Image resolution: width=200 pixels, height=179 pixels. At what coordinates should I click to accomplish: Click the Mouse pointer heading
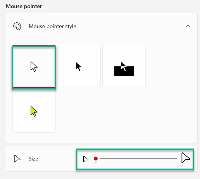tap(24, 6)
